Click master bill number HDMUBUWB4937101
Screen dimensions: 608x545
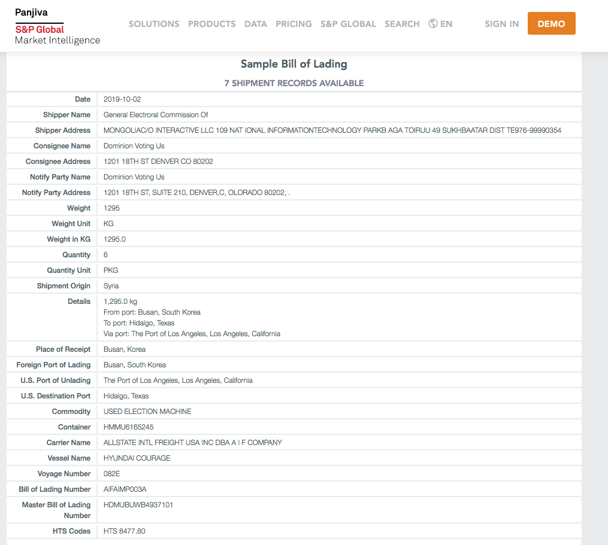[138, 505]
